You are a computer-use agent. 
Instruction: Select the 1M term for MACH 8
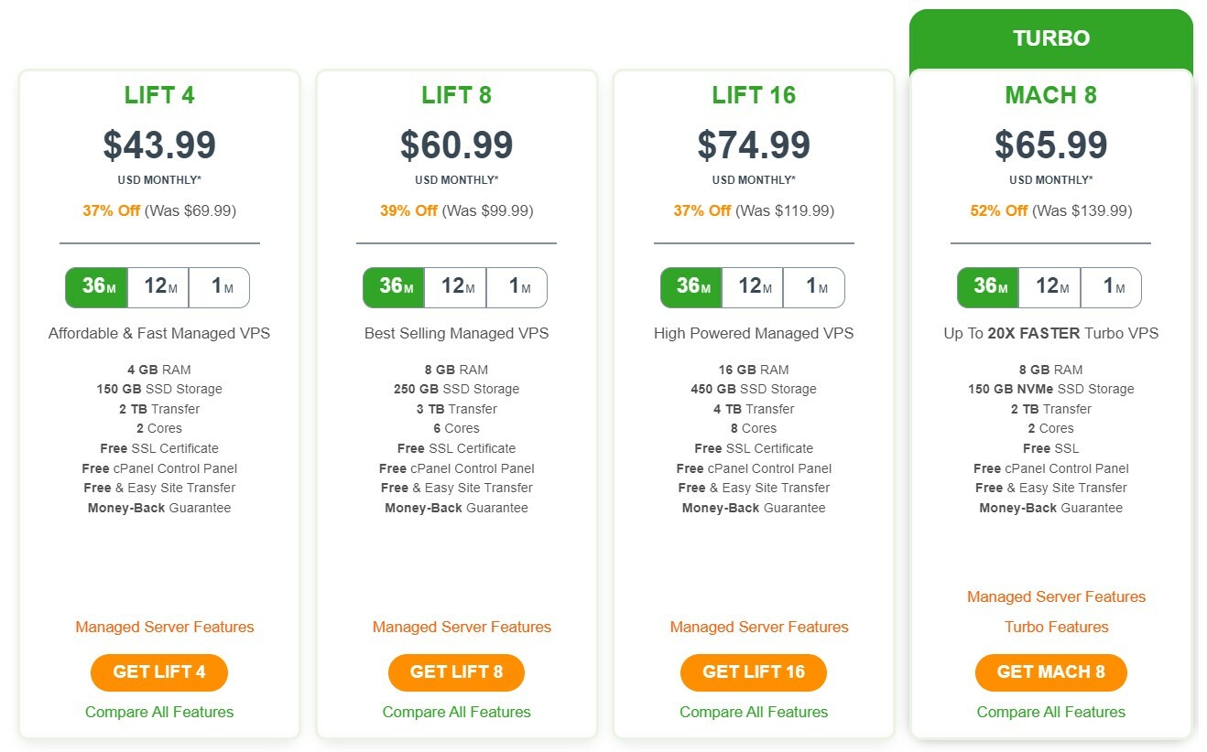(x=1111, y=286)
